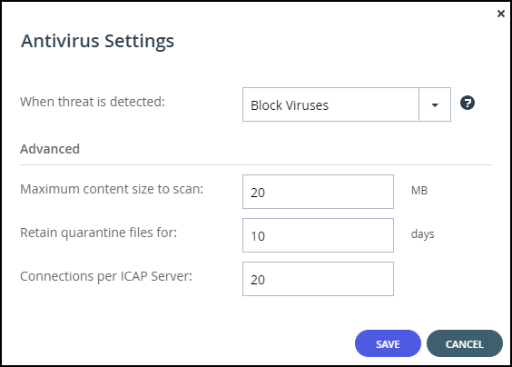512x367 pixels.
Task: Click the value 10 in quarantine retention box
Action: (x=258, y=236)
